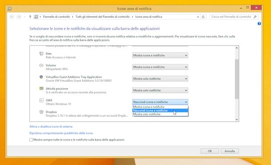The width and height of the screenshot is (271, 165).
Task: Minimize the Icone area di notifica window
Action: pos(241,8)
